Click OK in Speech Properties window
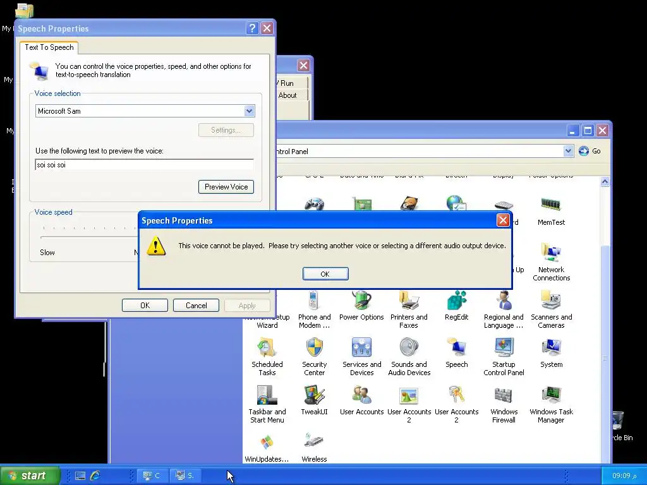Image resolution: width=647 pixels, height=485 pixels. click(x=145, y=306)
